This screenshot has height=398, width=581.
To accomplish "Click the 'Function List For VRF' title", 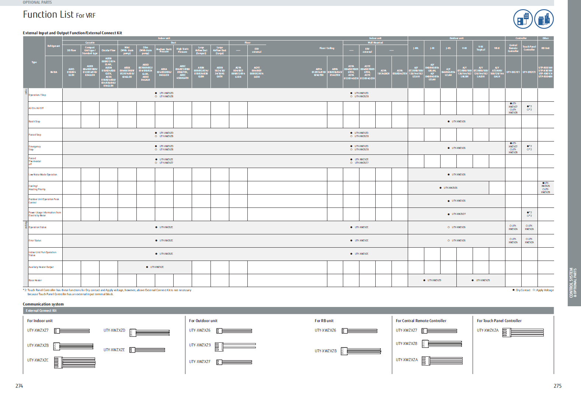I will tap(59, 15).
